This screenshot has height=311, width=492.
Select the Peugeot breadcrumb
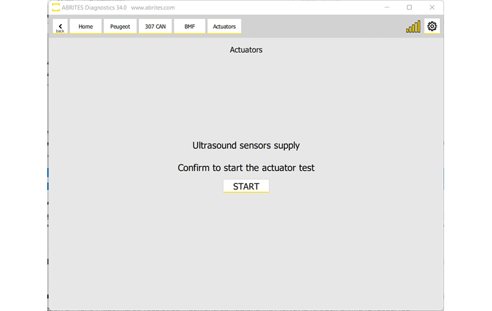pos(120,27)
